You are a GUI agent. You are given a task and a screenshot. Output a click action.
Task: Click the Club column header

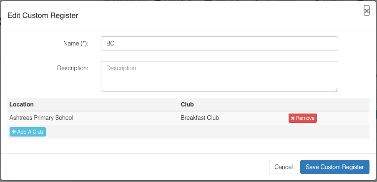point(187,104)
